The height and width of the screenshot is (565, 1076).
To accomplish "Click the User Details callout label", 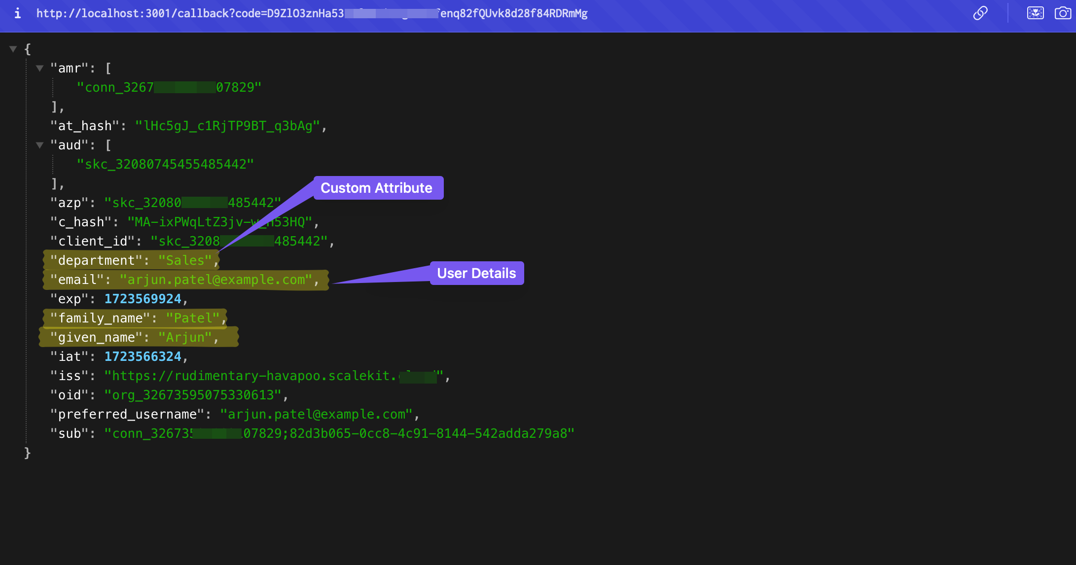I will (476, 273).
